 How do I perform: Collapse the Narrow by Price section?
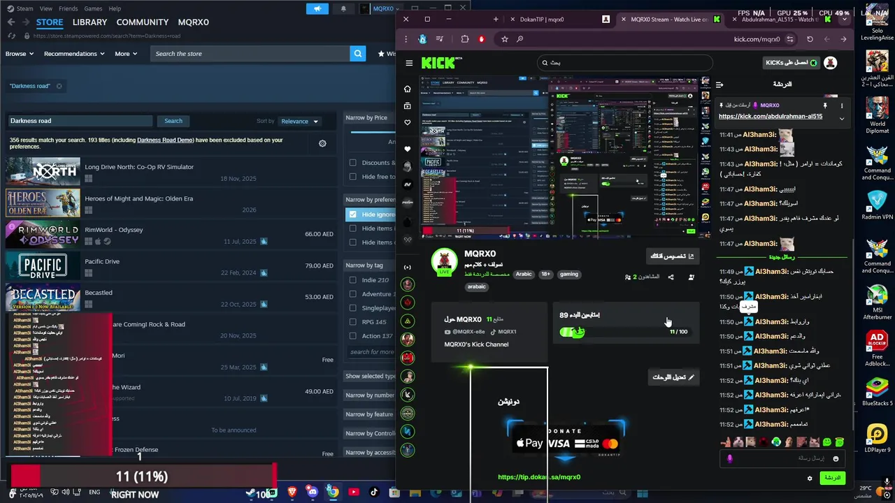coord(369,118)
